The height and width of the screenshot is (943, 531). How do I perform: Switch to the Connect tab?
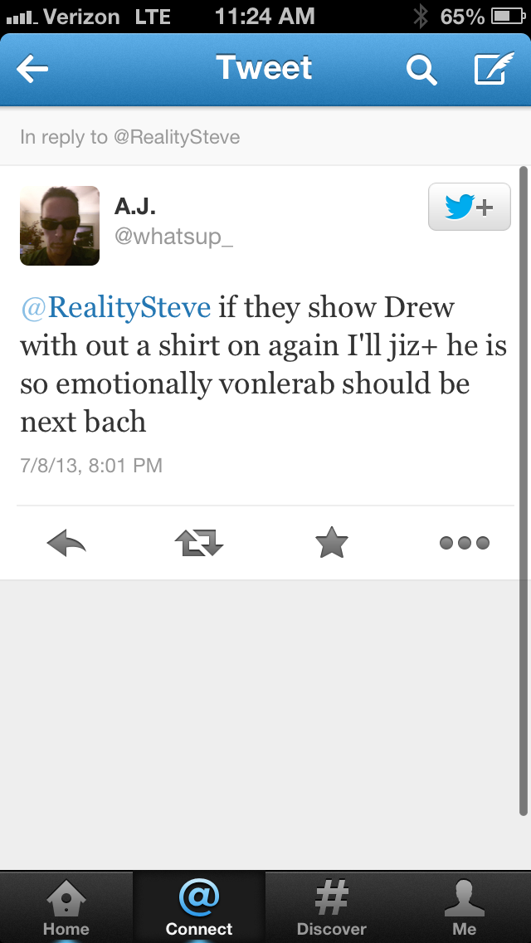click(199, 907)
